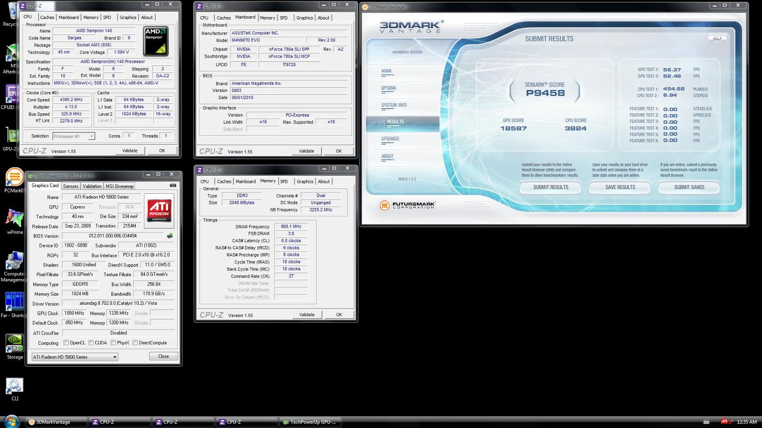This screenshot has width=762, height=428.
Task: Click the taskbar clock 12:35 AM
Action: click(x=746, y=422)
